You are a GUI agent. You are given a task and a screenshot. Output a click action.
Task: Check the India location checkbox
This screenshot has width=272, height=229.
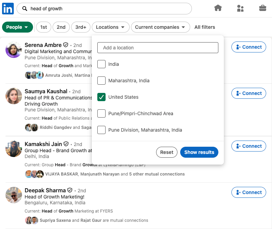(x=101, y=64)
